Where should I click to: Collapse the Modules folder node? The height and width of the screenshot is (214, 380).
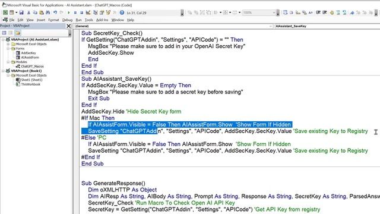8,62
